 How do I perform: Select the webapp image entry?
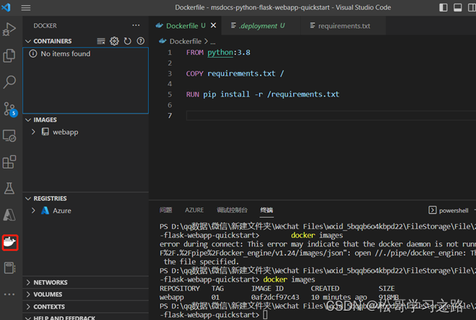point(65,132)
